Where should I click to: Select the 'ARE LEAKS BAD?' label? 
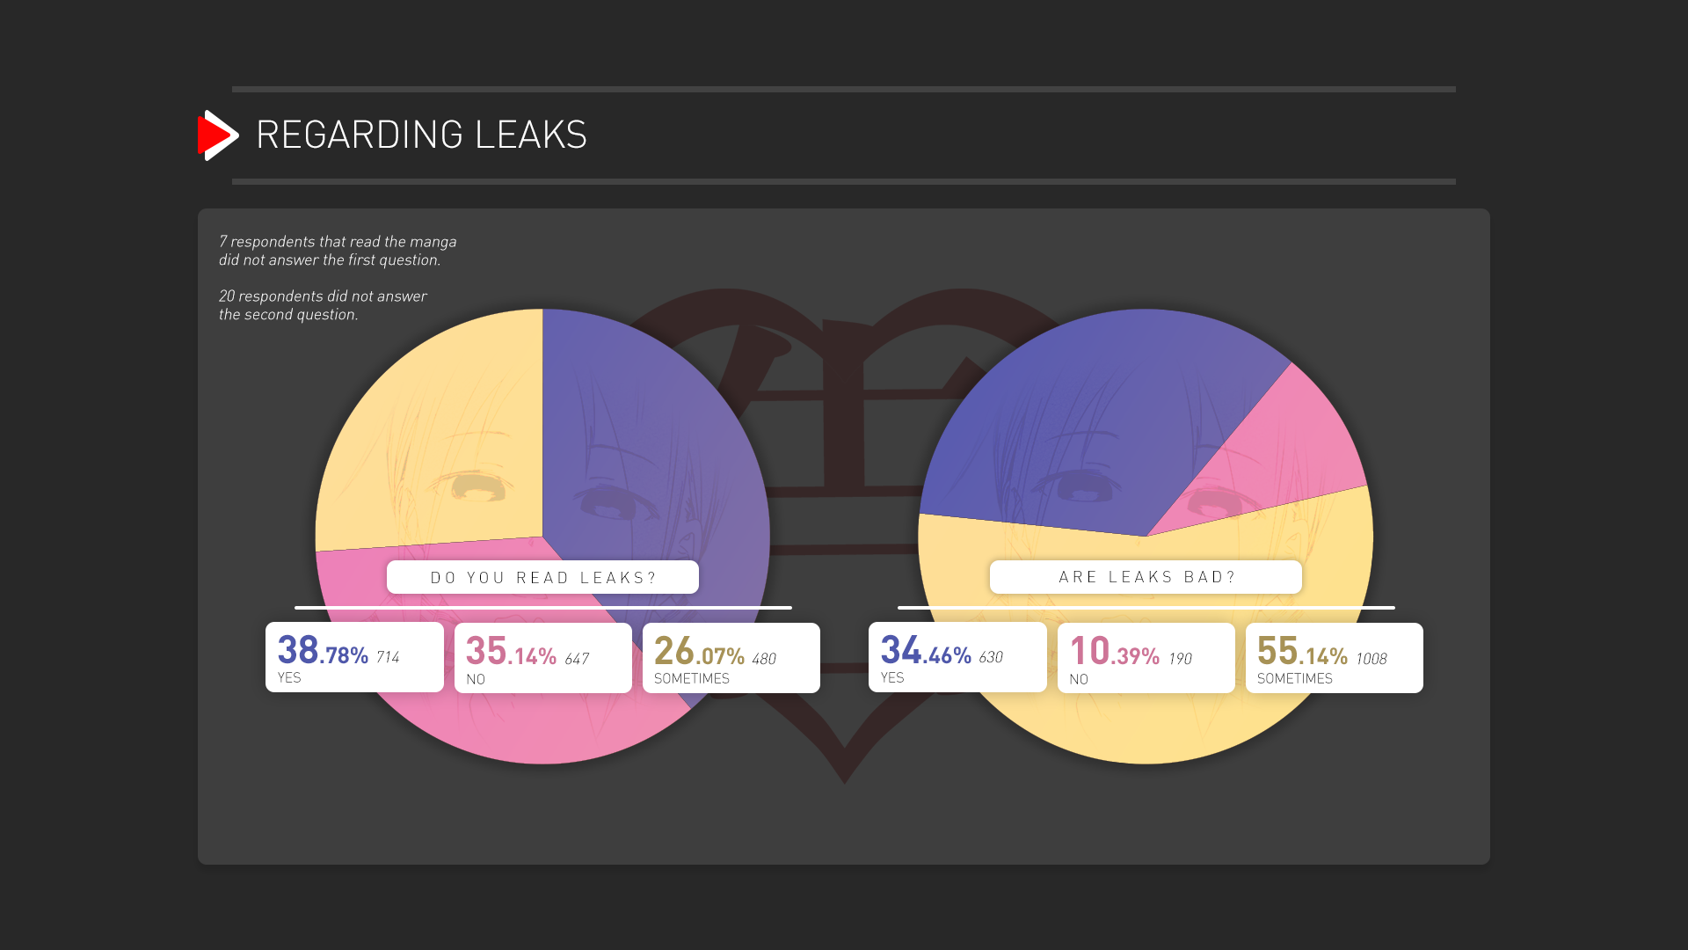click(x=1146, y=577)
